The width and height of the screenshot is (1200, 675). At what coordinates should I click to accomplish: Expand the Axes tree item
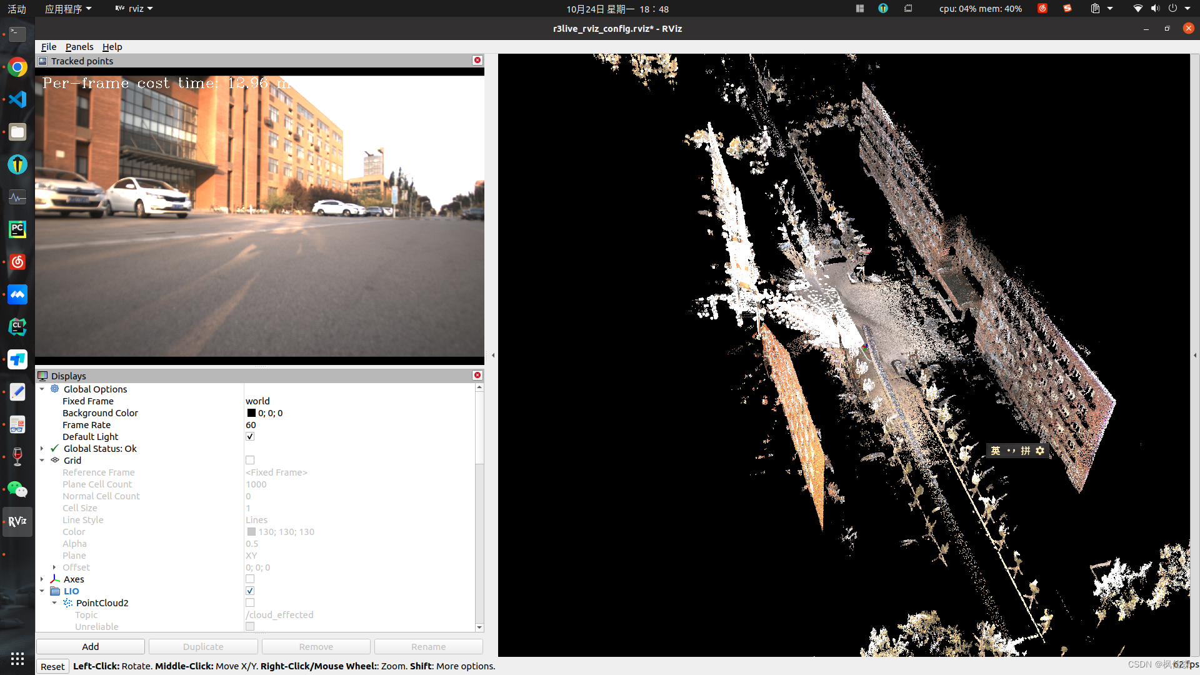click(x=42, y=579)
